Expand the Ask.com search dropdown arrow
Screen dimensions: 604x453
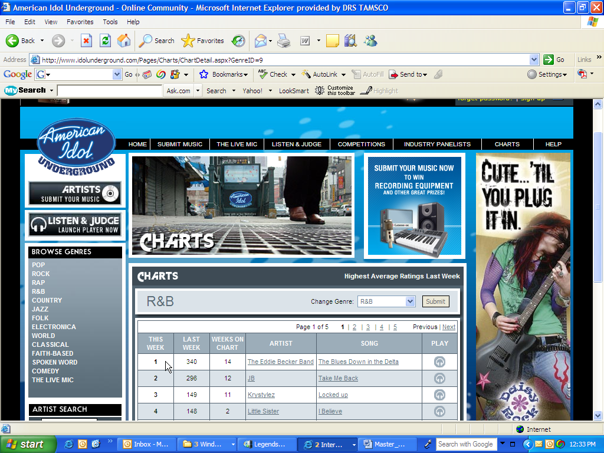(x=198, y=90)
